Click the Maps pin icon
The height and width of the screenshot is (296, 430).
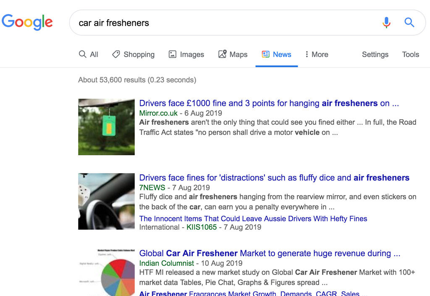coord(223,54)
